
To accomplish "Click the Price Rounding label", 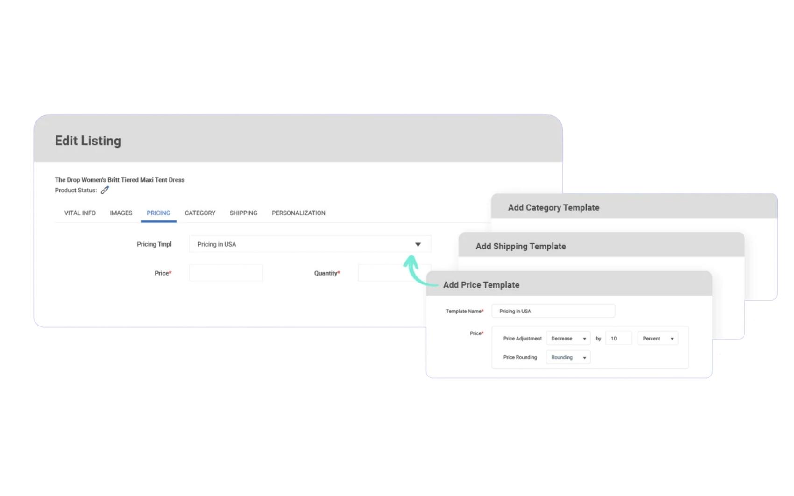I will click(520, 357).
